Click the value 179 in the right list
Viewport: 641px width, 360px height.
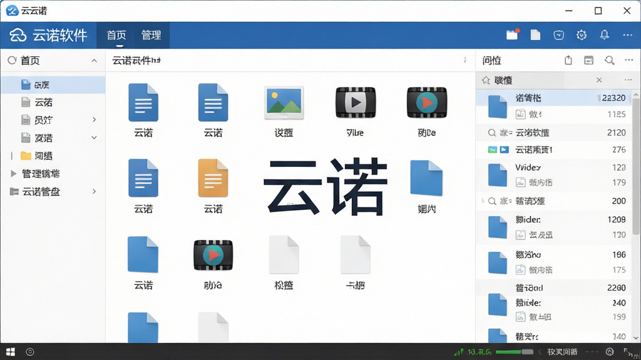[619, 182]
